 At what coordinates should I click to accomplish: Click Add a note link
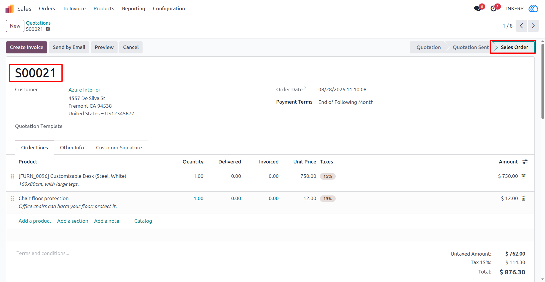tap(107, 221)
